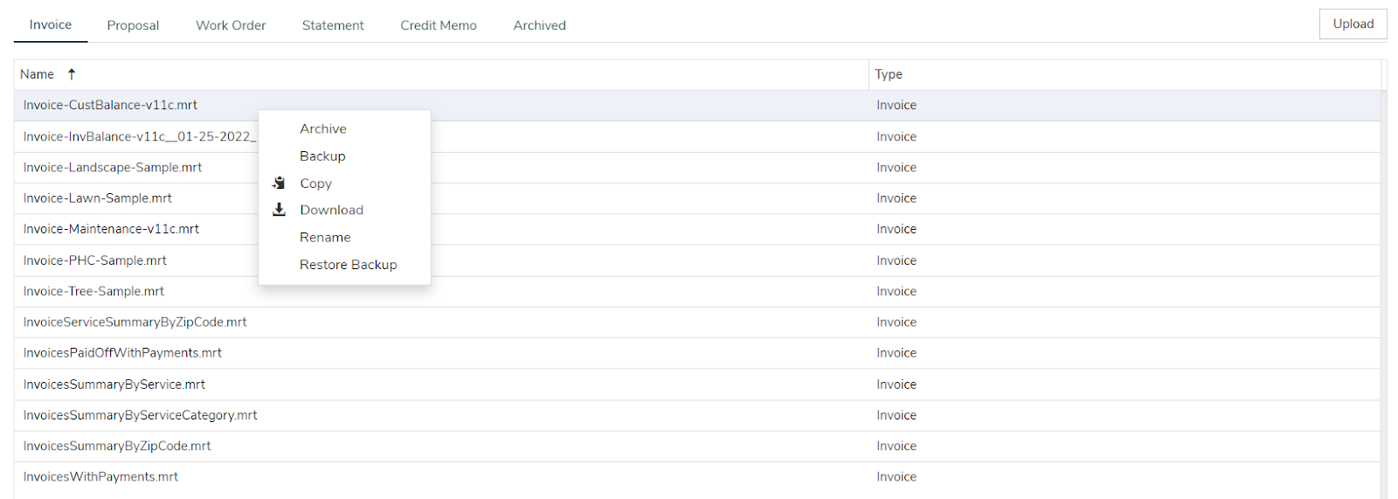Switch to the Statement tab

[333, 25]
